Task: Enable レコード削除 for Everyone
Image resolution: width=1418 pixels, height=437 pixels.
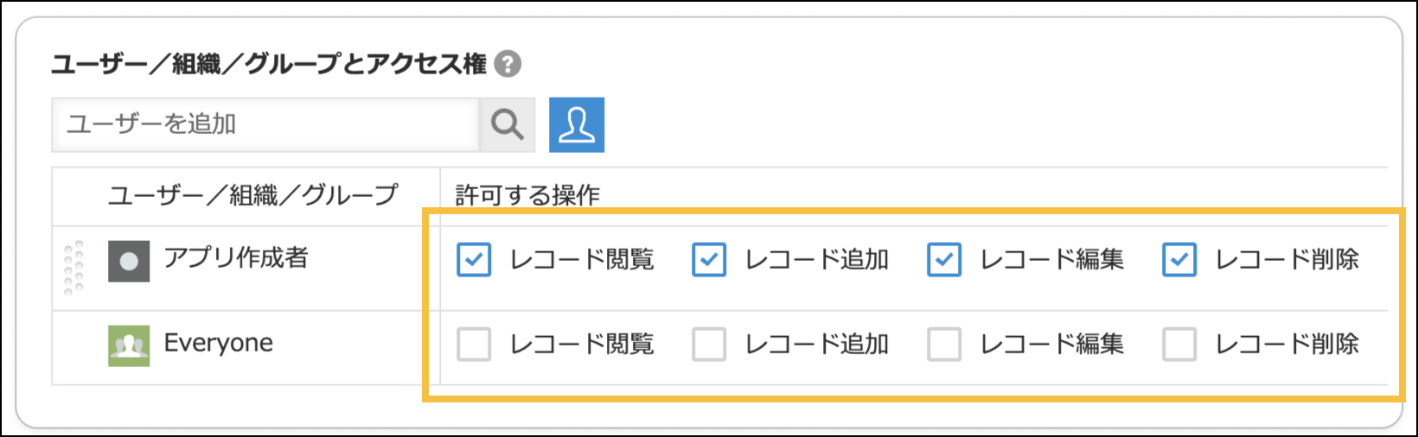Action: [1179, 345]
